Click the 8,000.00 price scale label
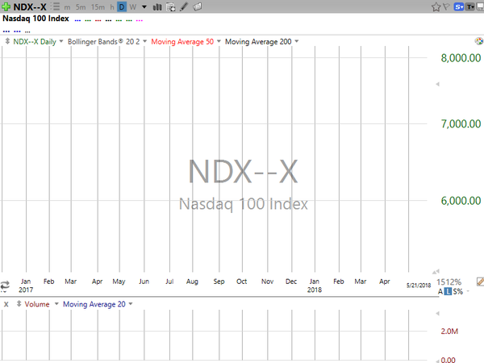 click(461, 58)
